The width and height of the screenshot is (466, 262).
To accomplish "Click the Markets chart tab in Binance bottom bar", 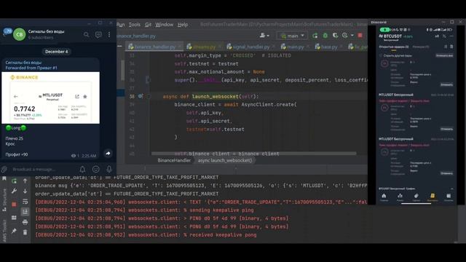I will pyautogui.click(x=400, y=196).
